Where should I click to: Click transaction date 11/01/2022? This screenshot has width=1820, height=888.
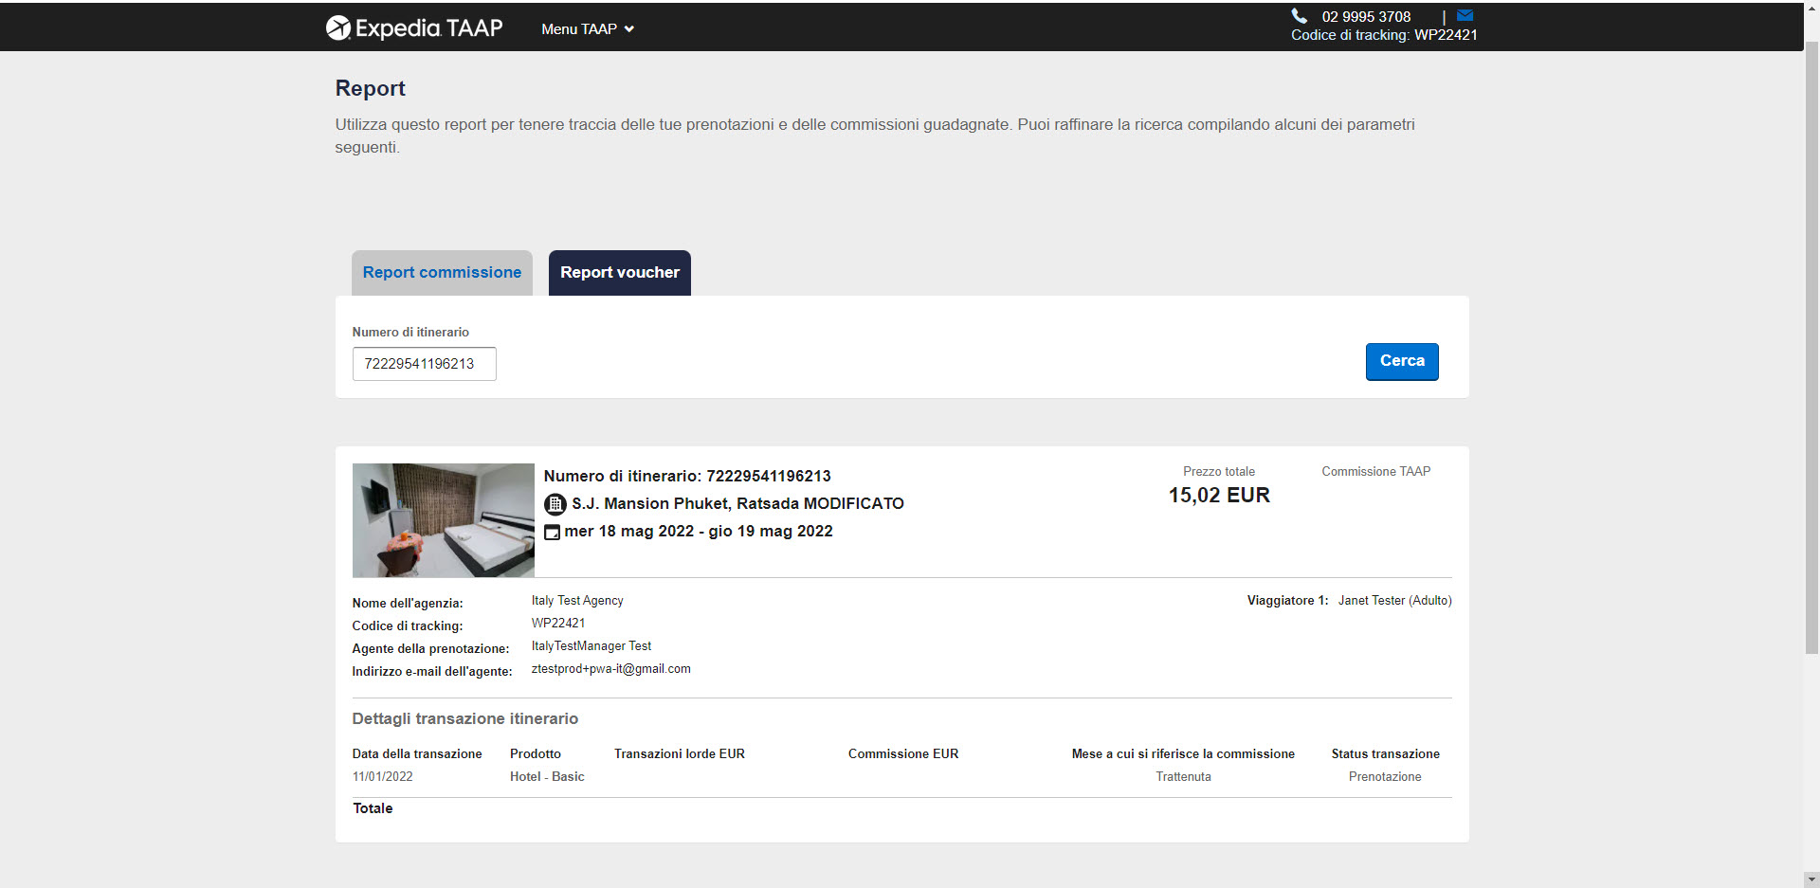click(x=383, y=777)
